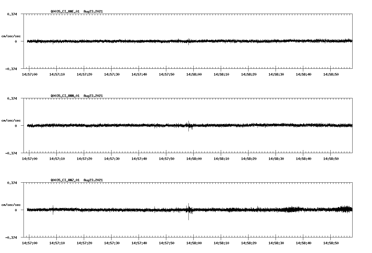
Task: Click the 14:58:00 label on HNE axis
Action: click(194, 74)
